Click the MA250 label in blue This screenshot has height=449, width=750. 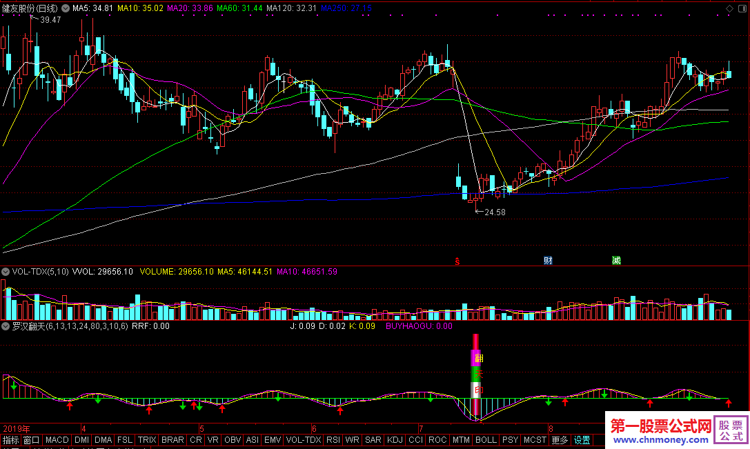coord(346,8)
